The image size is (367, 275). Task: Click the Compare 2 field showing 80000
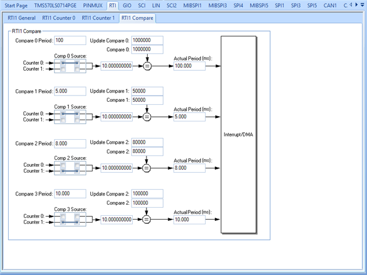[147, 151]
